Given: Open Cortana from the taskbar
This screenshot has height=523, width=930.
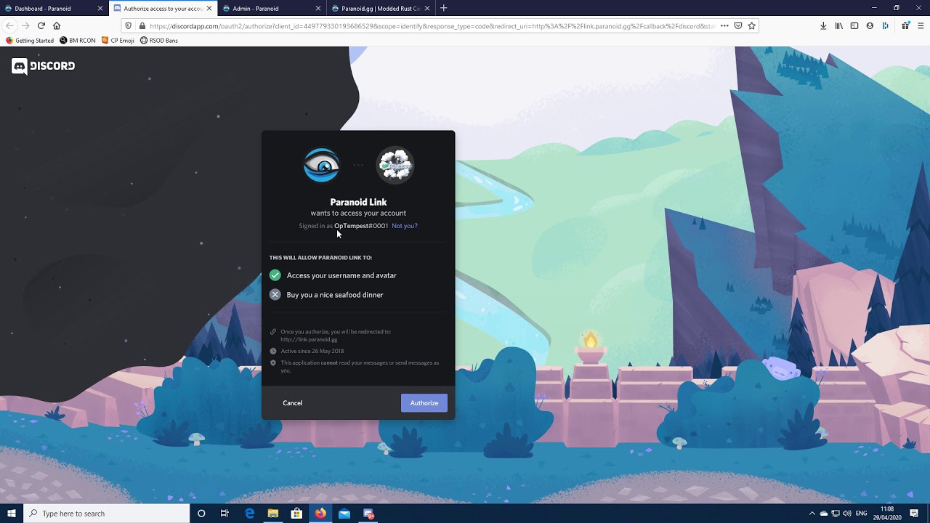Looking at the screenshot, I should tap(201, 514).
